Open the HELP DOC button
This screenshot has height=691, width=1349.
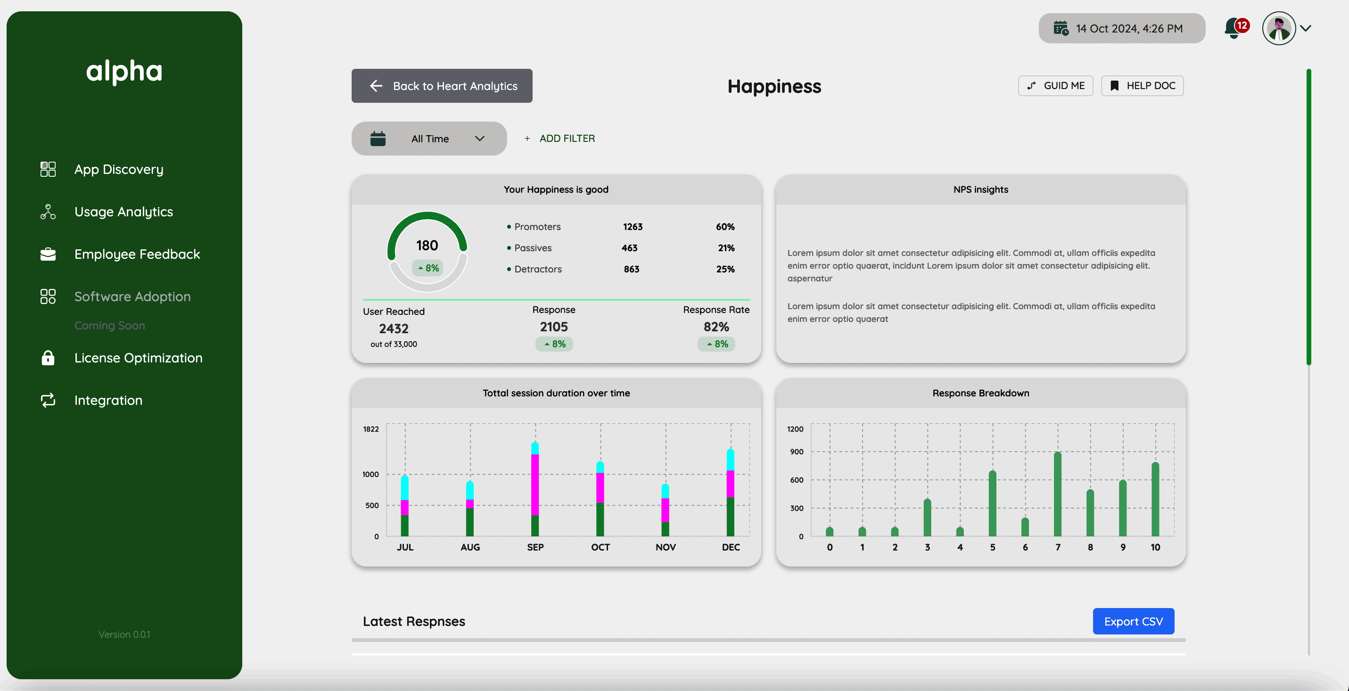pos(1142,86)
